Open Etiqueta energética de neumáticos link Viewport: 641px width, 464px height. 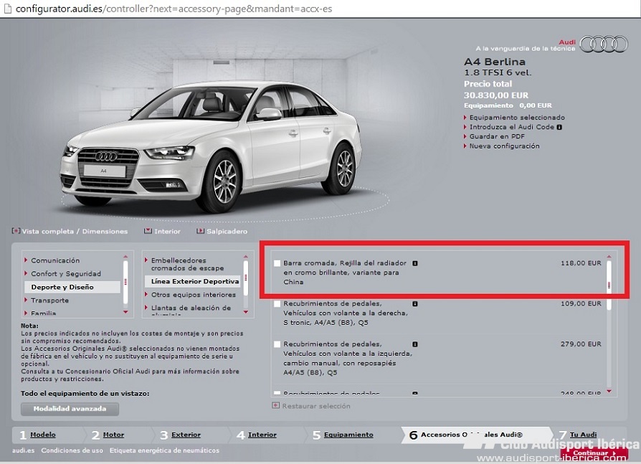(164, 450)
